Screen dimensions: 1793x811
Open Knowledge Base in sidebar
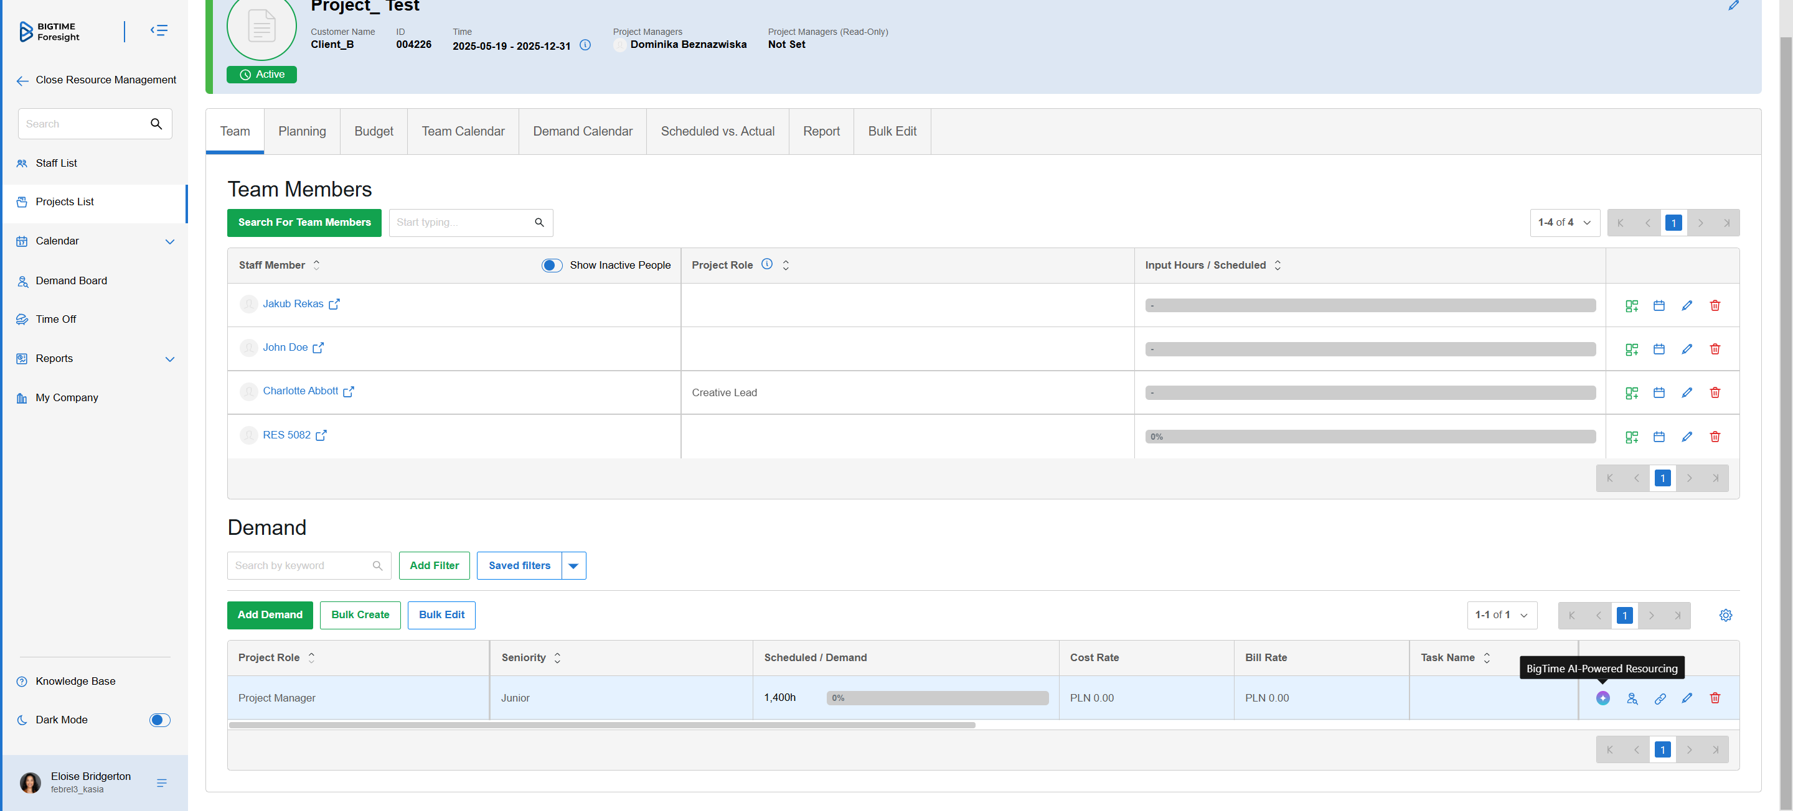tap(75, 682)
